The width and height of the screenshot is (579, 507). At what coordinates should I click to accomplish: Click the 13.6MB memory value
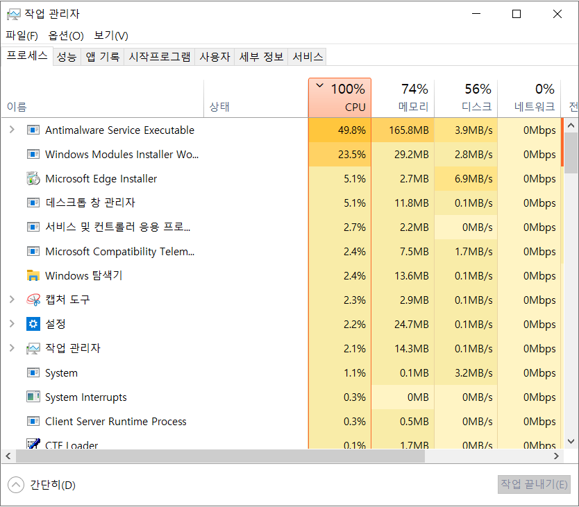pos(412,276)
